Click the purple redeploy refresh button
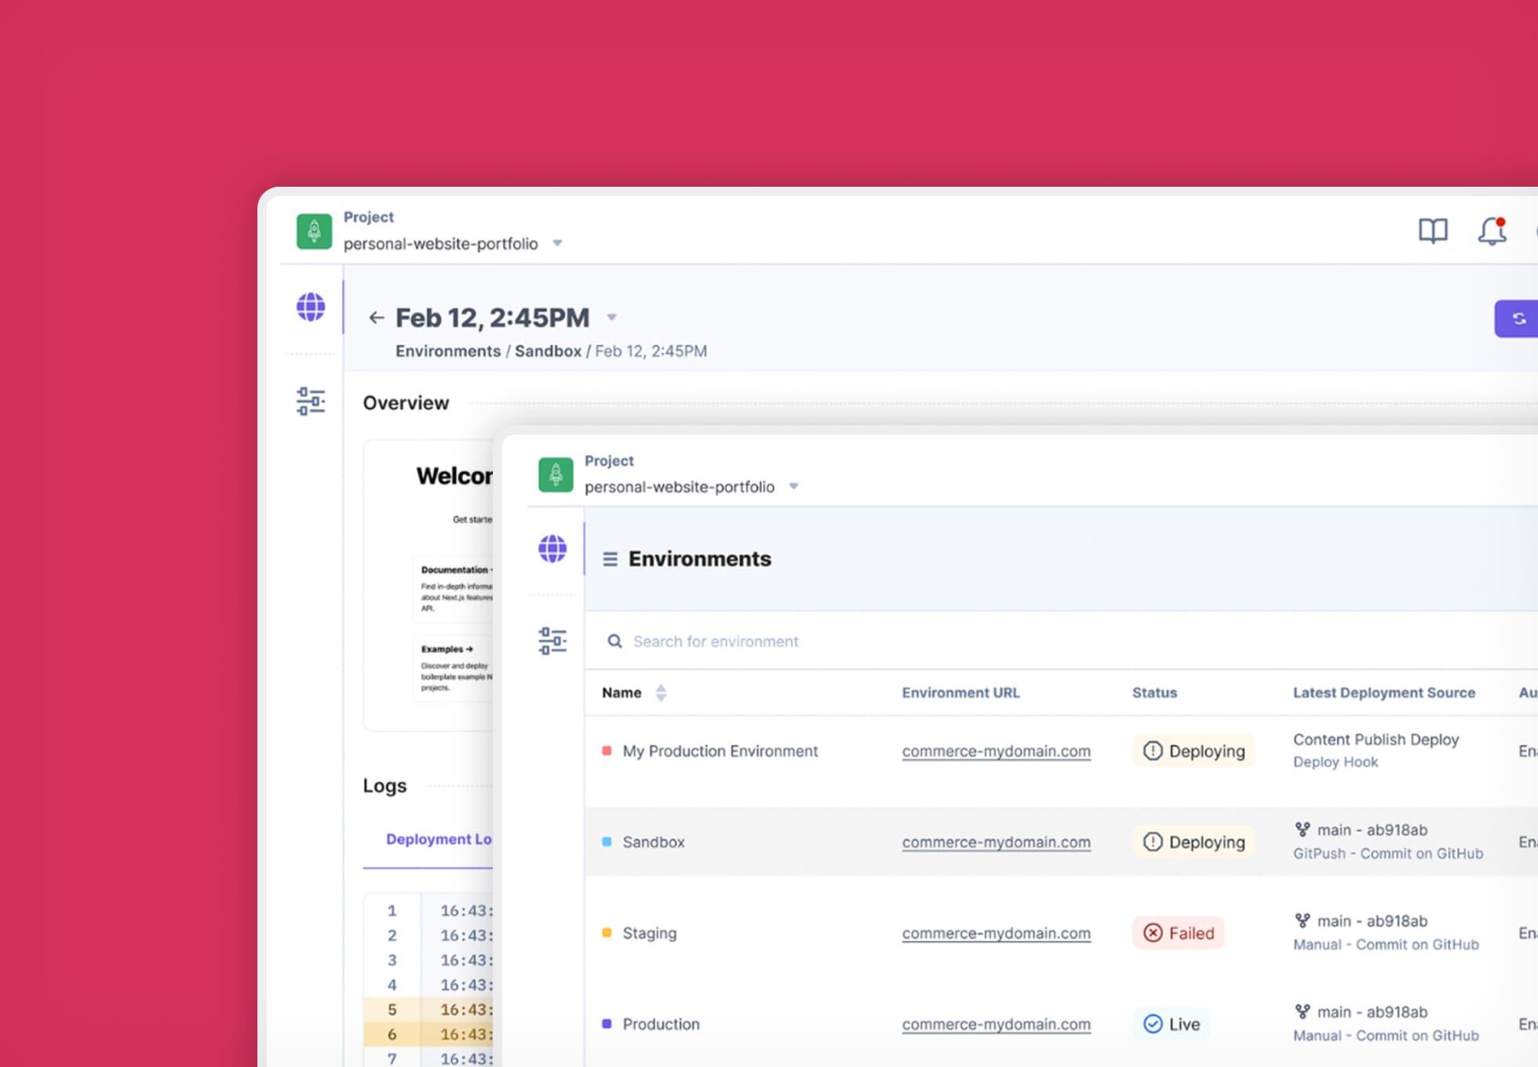The width and height of the screenshot is (1538, 1067). tap(1516, 319)
